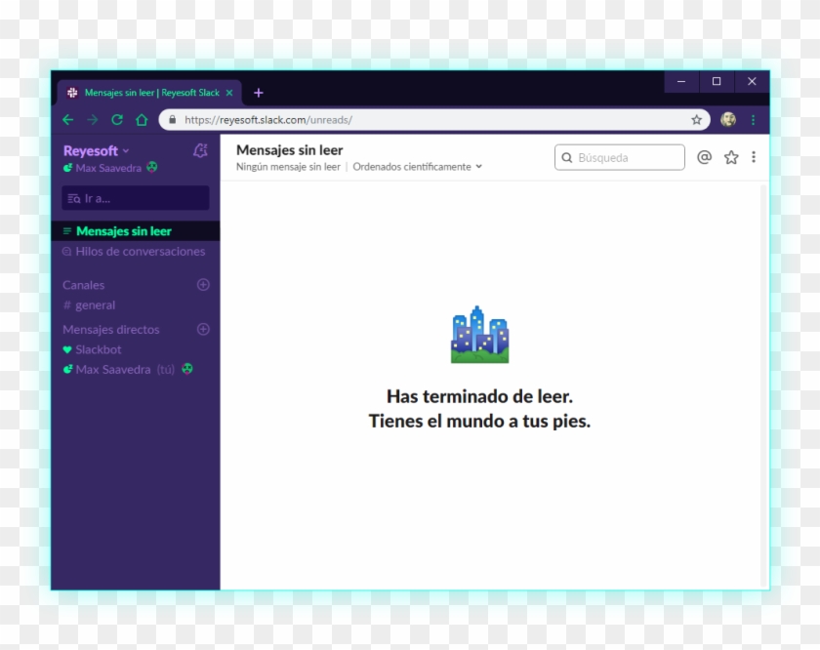The height and width of the screenshot is (650, 820).
Task: Reload the page in browser
Action: (x=117, y=120)
